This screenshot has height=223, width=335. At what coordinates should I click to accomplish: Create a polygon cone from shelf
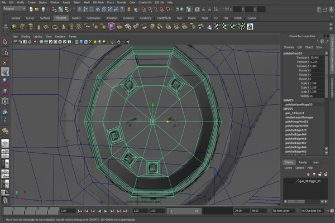tap(39, 27)
